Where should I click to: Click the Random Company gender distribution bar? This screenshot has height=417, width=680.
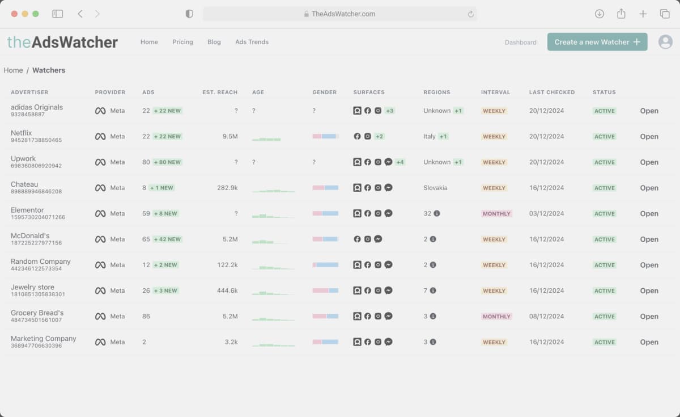pyautogui.click(x=325, y=265)
